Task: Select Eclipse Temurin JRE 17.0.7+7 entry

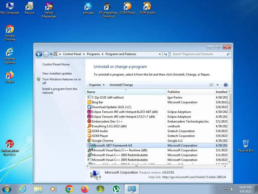Action: (x=157, y=117)
